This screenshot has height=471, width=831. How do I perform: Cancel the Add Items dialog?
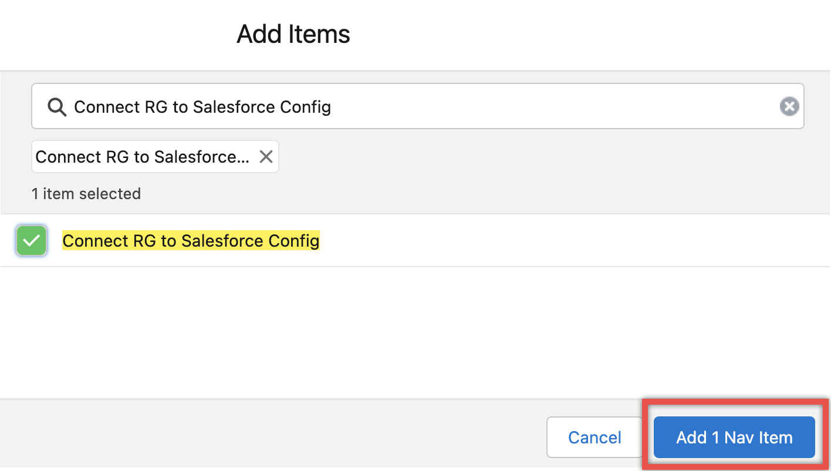click(x=594, y=438)
